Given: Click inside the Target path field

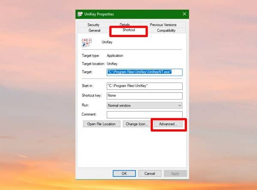Looking at the screenshot, I should pos(144,72).
